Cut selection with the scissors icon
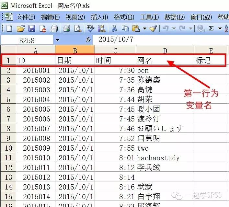229x207 pixels. click(114, 28)
